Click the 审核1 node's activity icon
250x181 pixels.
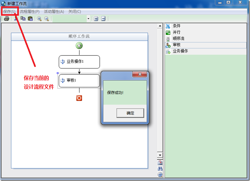tap(63, 80)
